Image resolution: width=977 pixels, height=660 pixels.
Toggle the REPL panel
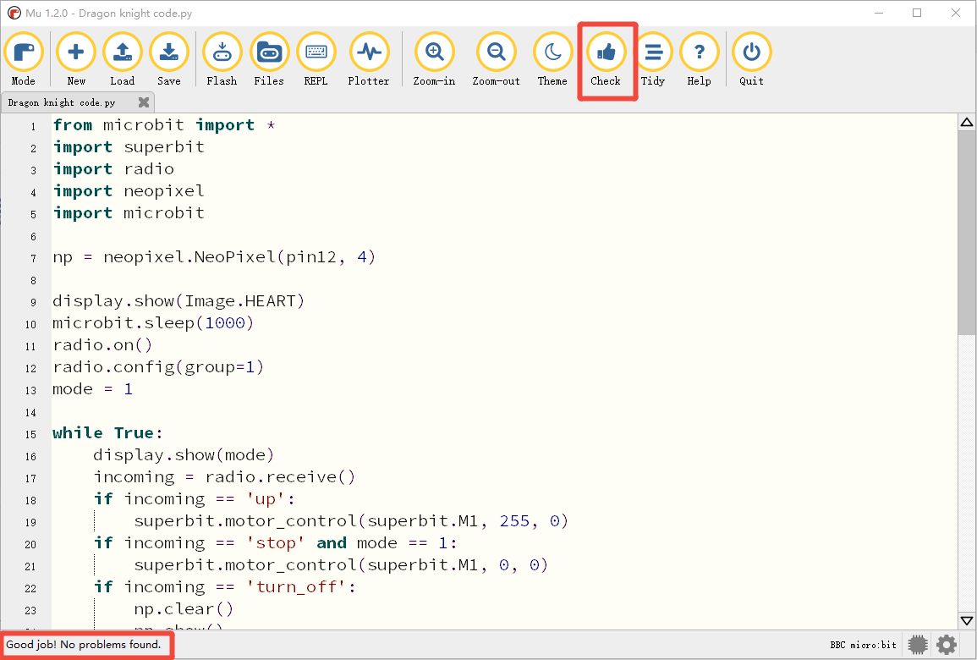click(316, 60)
